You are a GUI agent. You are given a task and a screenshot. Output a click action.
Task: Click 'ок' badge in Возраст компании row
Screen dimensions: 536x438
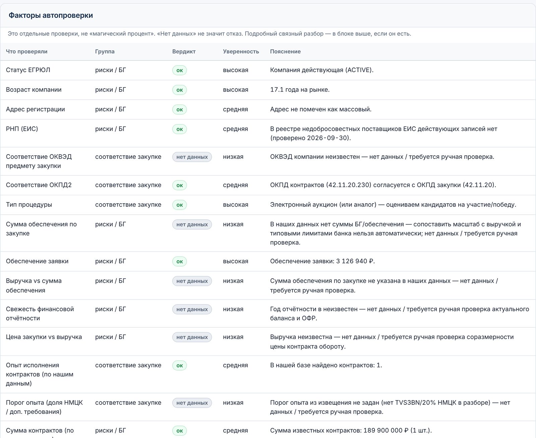point(180,90)
